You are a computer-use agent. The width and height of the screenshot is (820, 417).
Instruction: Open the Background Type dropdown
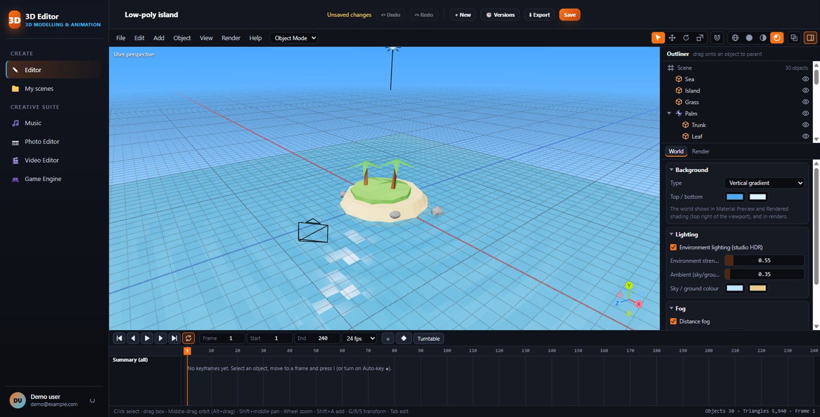tap(764, 183)
